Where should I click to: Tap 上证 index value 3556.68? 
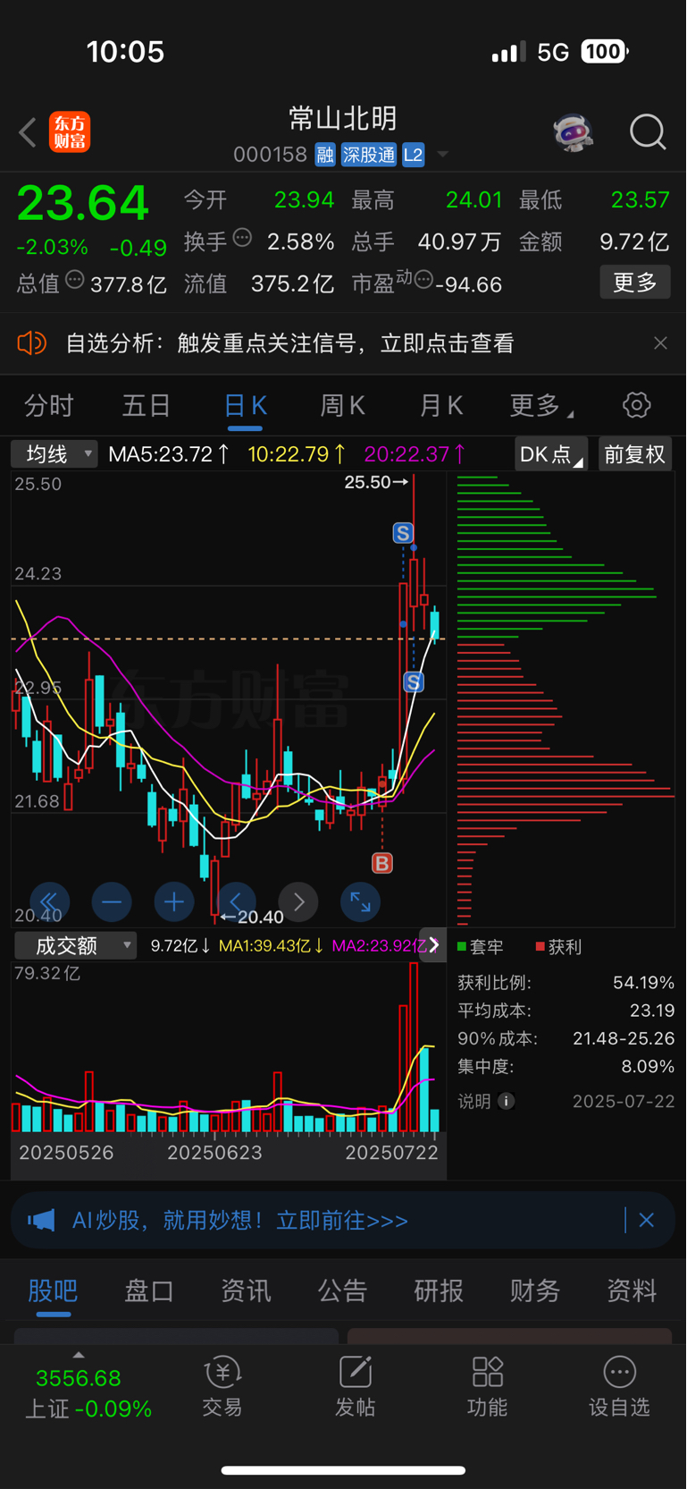(79, 1378)
